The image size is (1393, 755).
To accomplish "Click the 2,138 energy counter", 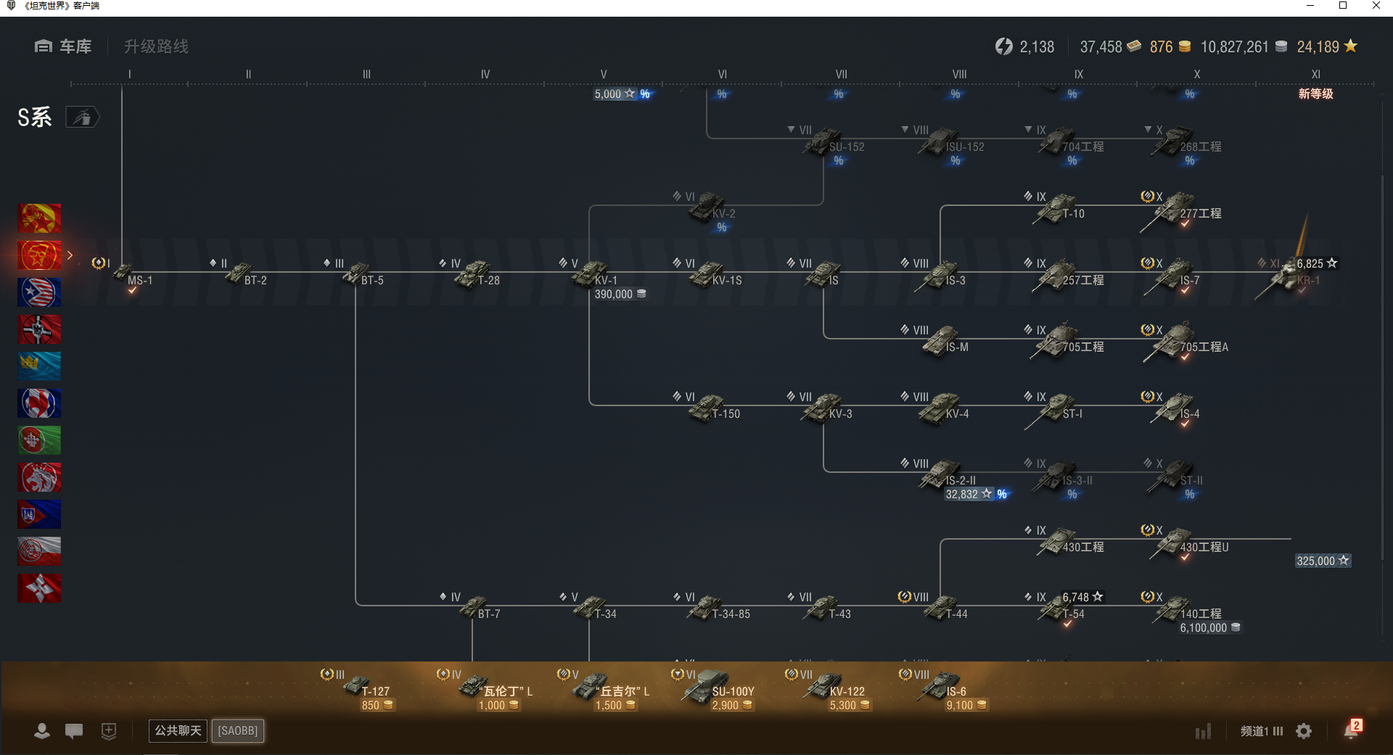I will 1024,46.
